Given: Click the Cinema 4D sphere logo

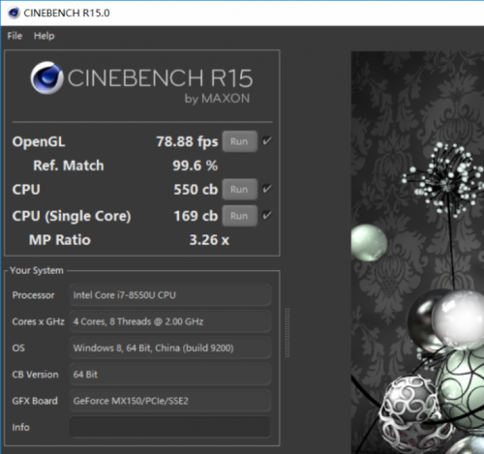Looking at the screenshot, I should point(46,77).
